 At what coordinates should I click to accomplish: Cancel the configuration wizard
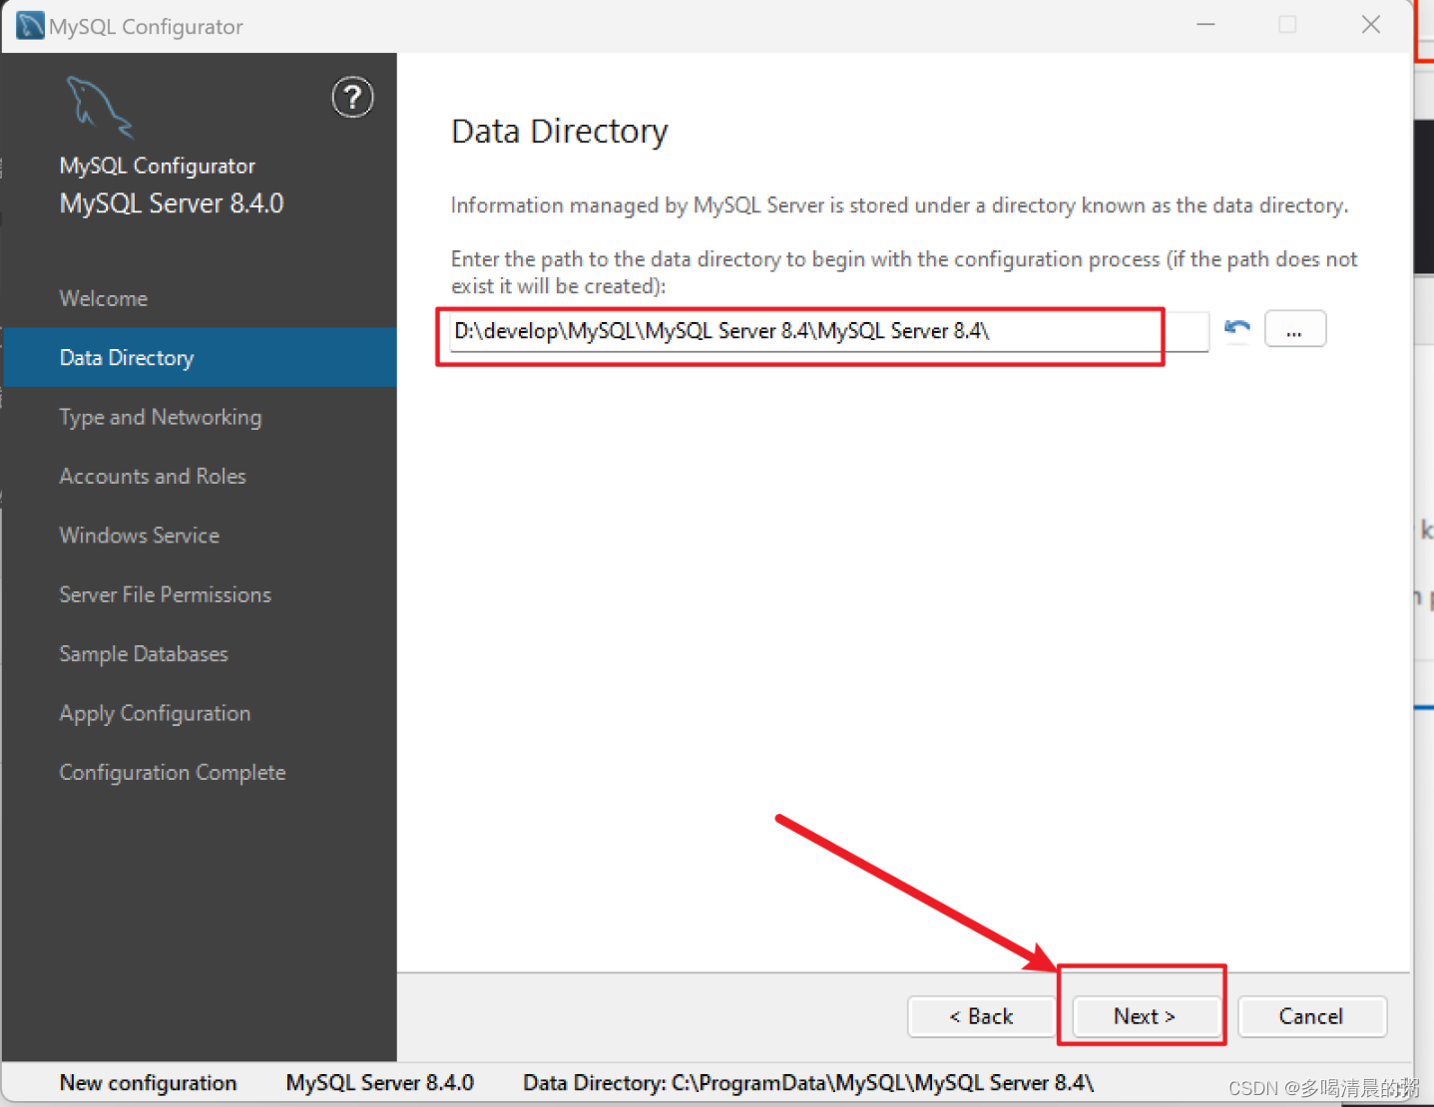coord(1311,1016)
